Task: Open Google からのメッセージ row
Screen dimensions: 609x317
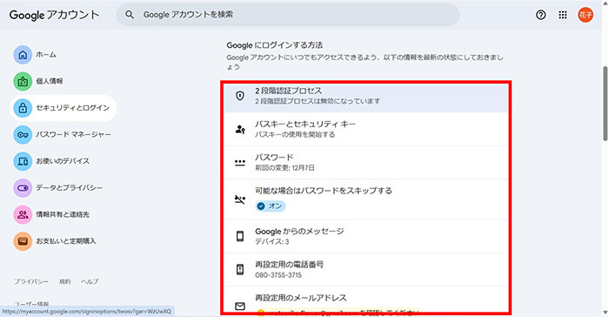Action: coord(366,236)
